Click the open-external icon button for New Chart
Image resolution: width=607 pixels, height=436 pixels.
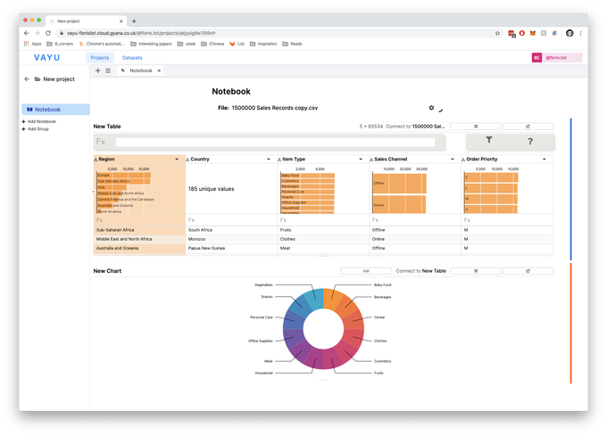click(528, 270)
